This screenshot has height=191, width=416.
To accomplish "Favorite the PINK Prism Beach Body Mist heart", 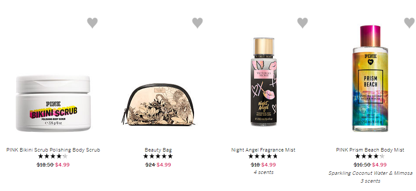I will pyautogui.click(x=409, y=23).
